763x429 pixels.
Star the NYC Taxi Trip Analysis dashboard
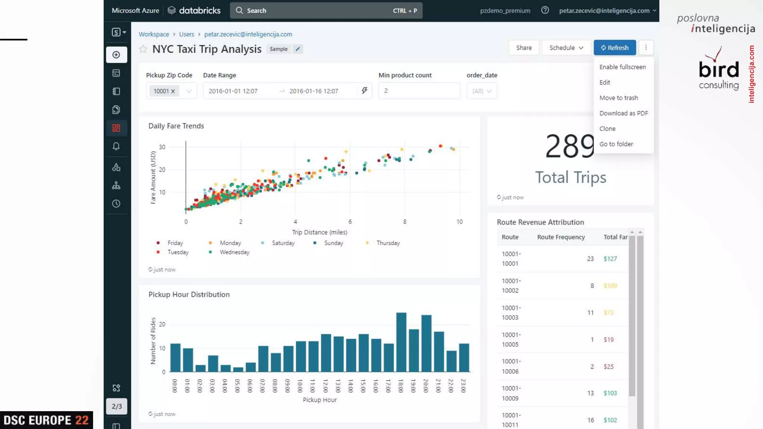coord(143,49)
